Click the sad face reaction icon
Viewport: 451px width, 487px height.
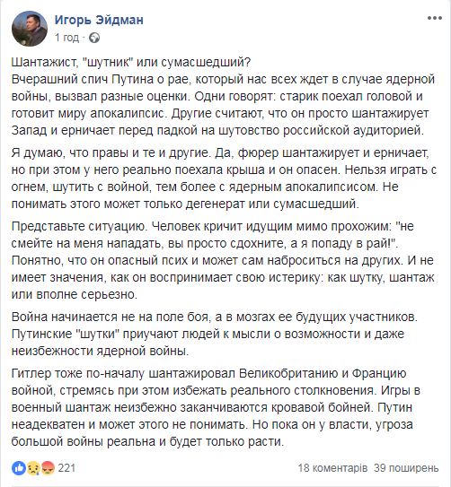tap(33, 468)
